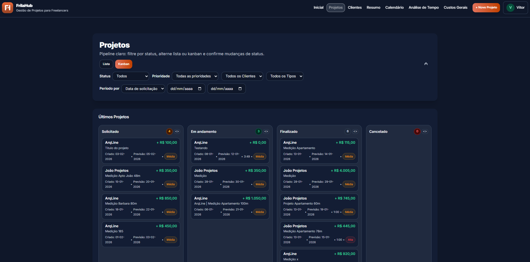Open Análise de Tempo from the navigation
This screenshot has width=530, height=262.
point(423,8)
